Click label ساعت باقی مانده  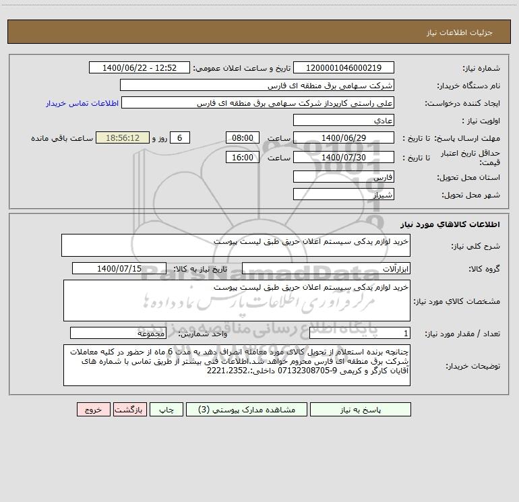click(62, 138)
